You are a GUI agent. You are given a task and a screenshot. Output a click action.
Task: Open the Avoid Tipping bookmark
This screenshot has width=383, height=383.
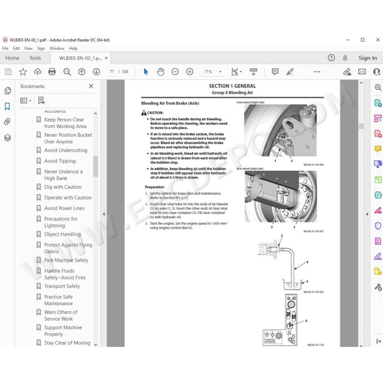point(60,161)
